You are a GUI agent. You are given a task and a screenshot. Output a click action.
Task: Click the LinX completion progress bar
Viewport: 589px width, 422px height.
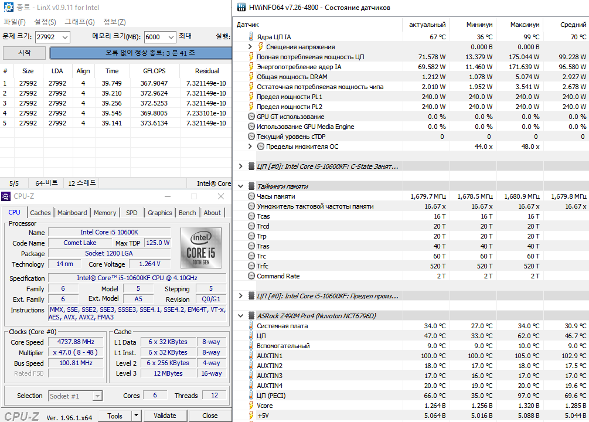pyautogui.click(x=141, y=53)
